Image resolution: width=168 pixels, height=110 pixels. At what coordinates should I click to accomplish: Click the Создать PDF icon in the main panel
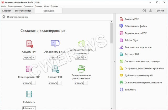29,44
